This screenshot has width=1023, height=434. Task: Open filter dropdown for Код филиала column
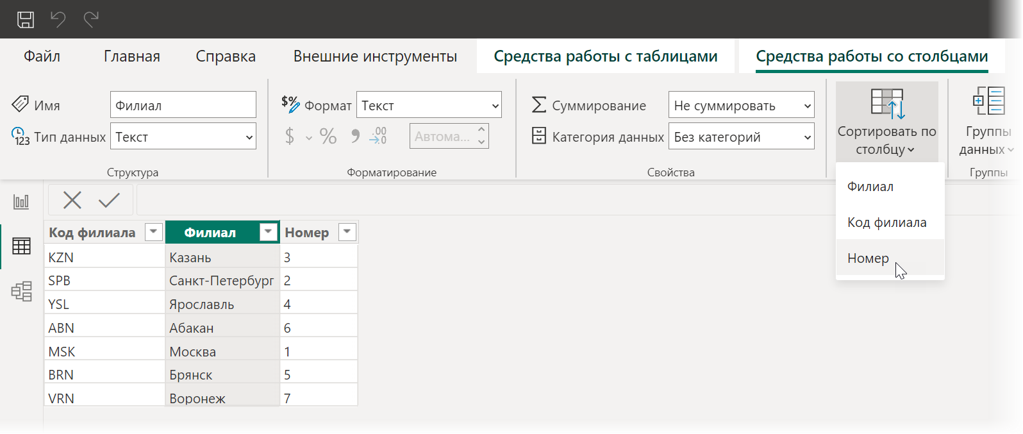coord(153,232)
